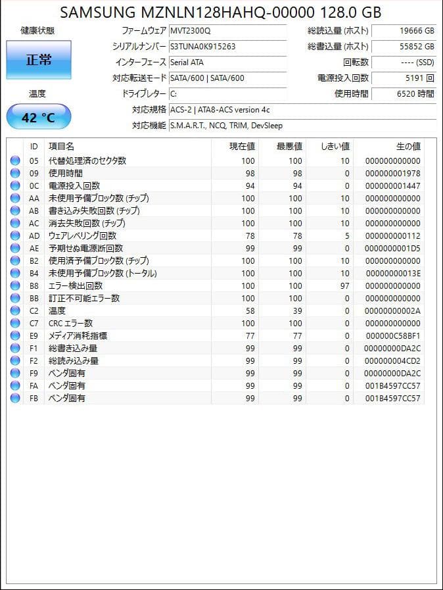Click the 42 °C temperature button
Image resolution: width=443 pixels, height=590 pixels.
(x=39, y=117)
